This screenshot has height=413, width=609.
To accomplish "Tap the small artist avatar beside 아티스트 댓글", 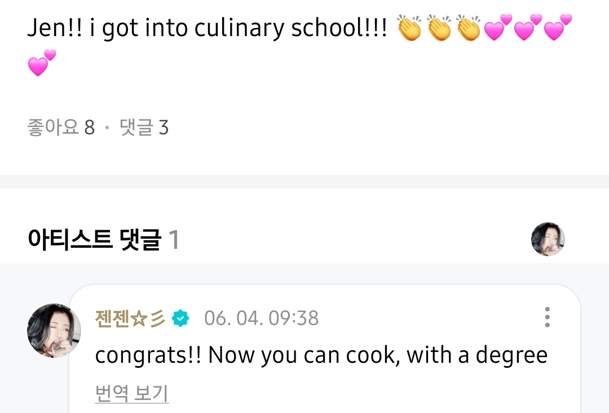I will click(x=548, y=239).
